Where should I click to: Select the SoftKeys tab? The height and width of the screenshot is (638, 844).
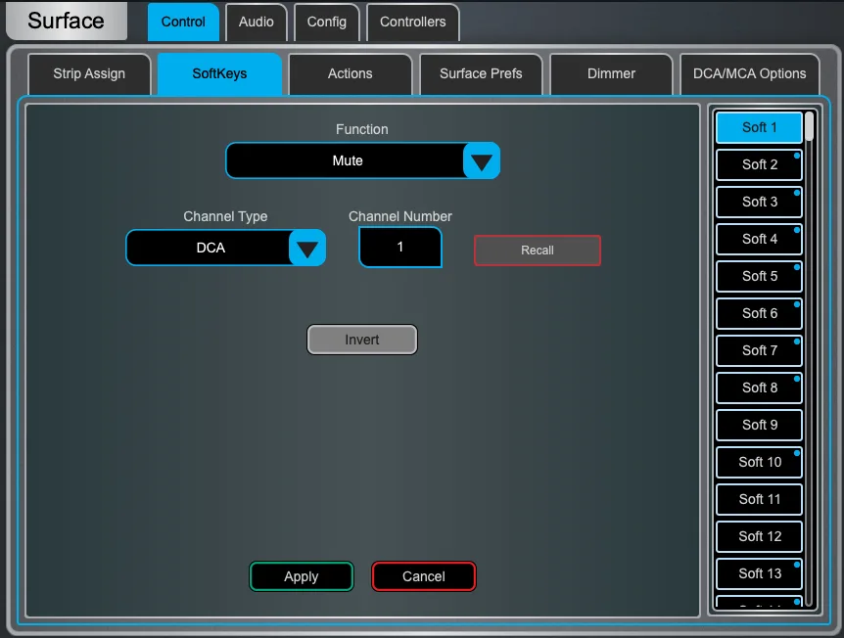(x=219, y=73)
